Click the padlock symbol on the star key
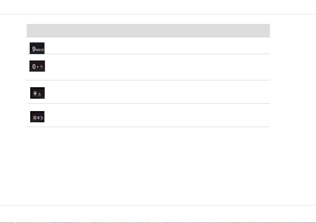The height and width of the screenshot is (223, 316). 40,94
